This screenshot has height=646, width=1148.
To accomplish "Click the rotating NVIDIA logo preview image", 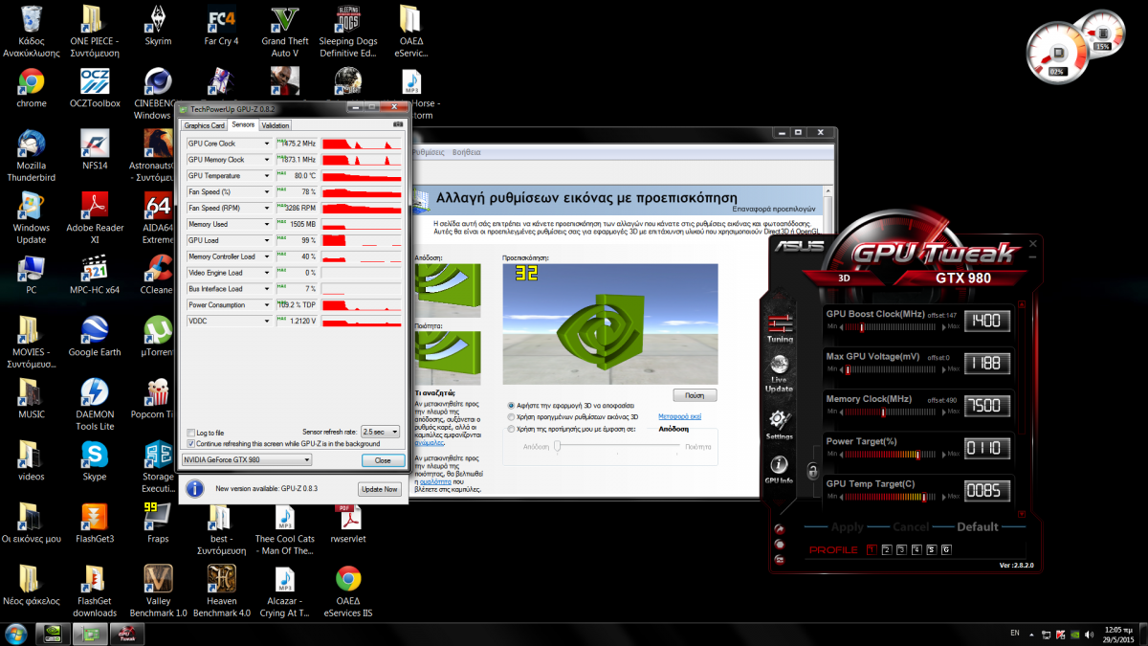I will pyautogui.click(x=609, y=323).
